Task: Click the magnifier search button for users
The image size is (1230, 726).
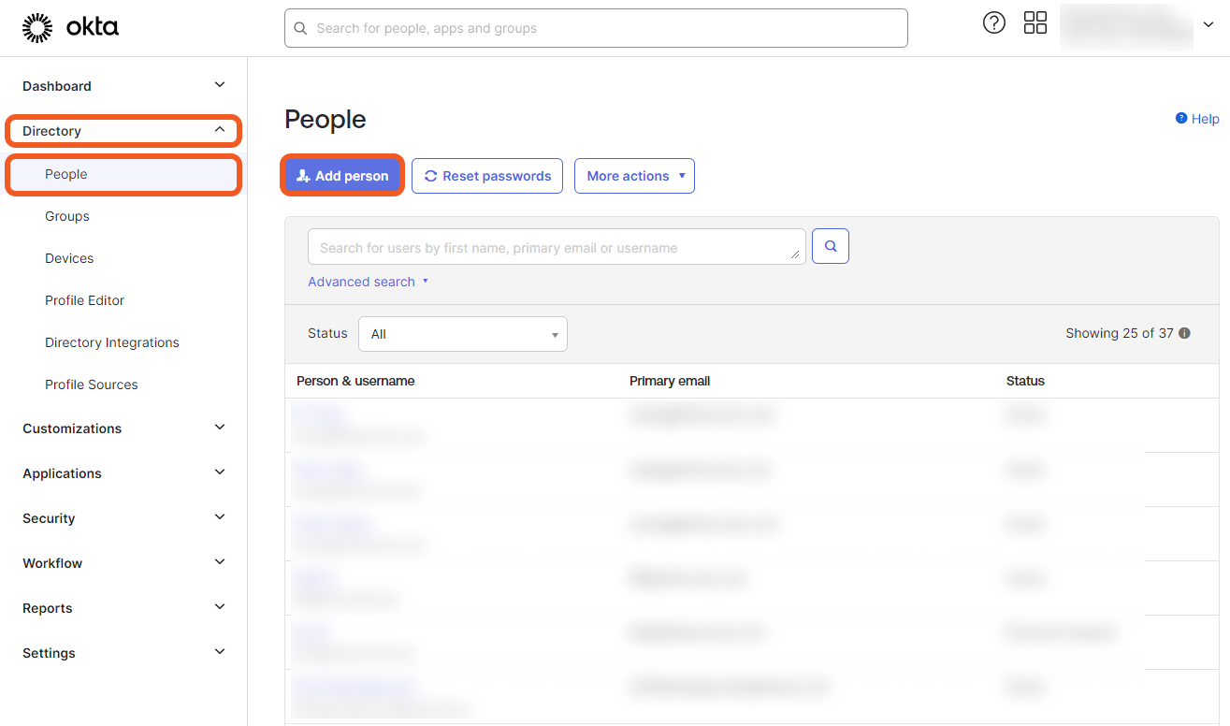Action: 831,246
